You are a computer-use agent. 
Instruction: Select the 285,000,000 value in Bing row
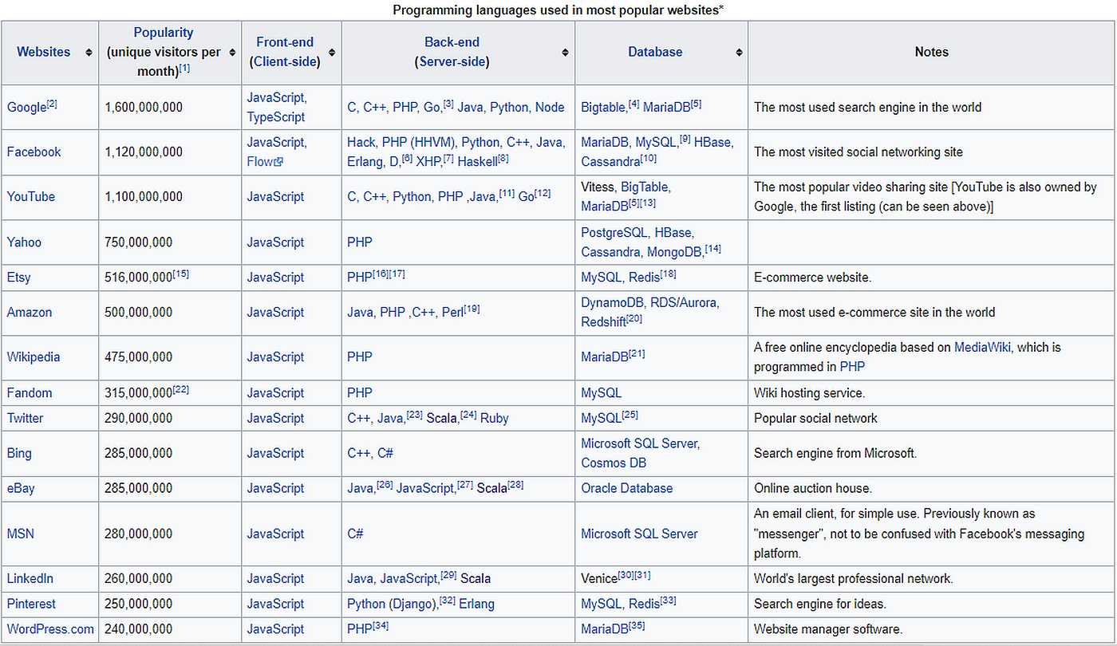coord(138,453)
